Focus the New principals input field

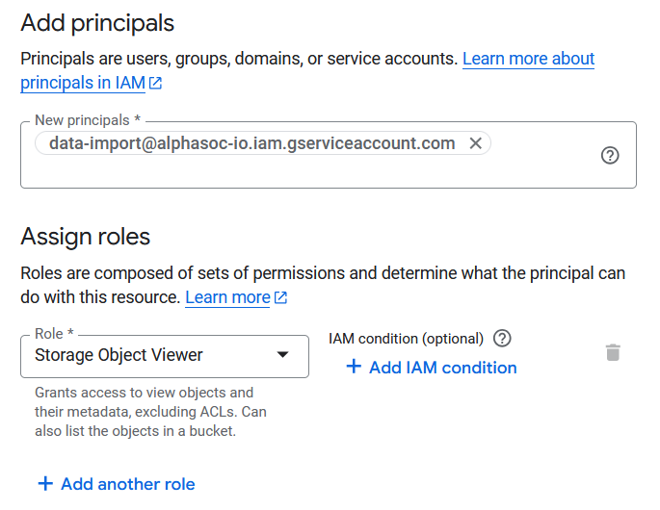[329, 170]
